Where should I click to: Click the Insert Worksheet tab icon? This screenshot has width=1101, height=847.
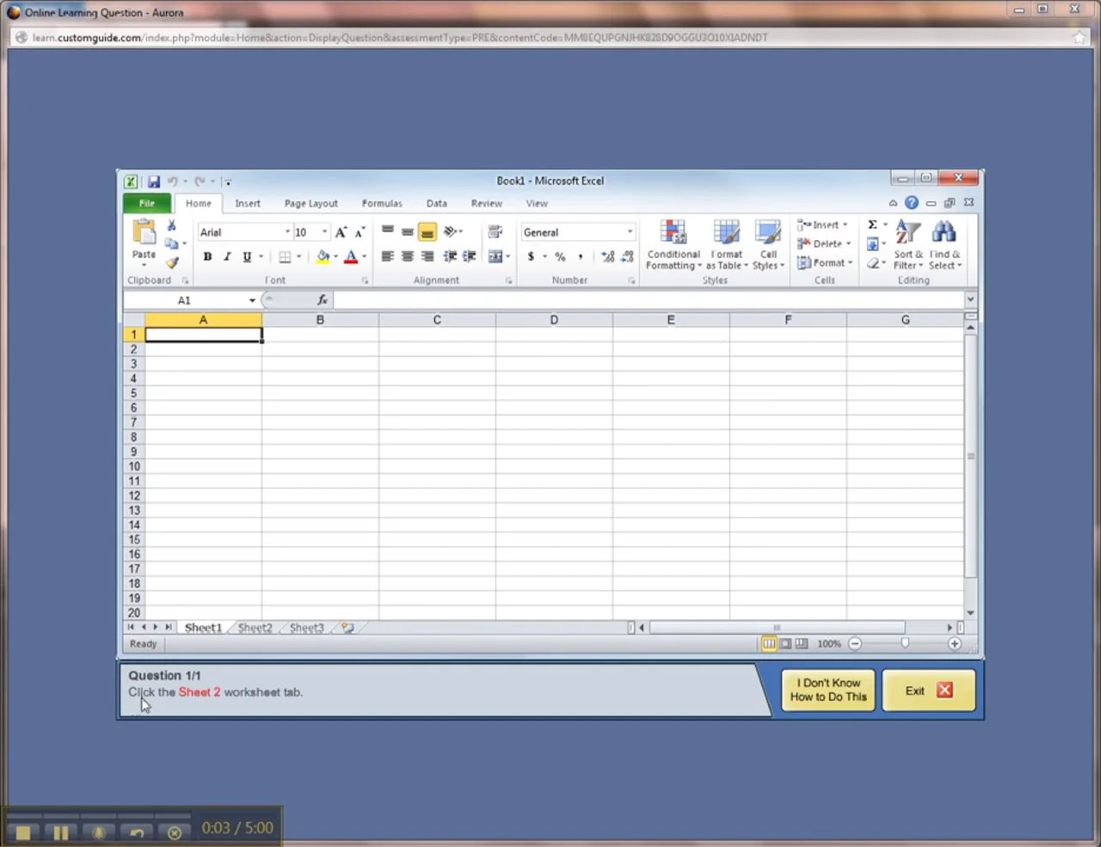[x=348, y=628]
